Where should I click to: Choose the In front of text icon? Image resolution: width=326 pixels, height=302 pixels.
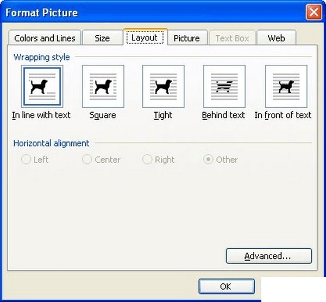[286, 87]
